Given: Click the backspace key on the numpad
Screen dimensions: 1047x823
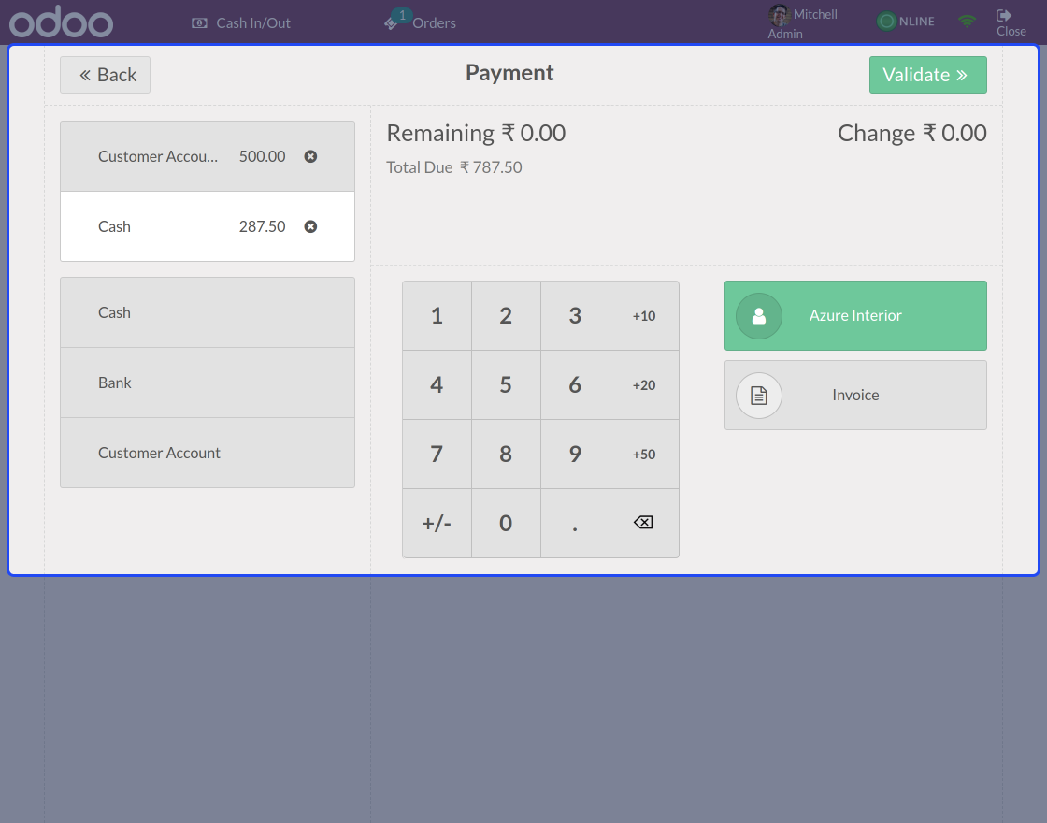Looking at the screenshot, I should point(644,523).
